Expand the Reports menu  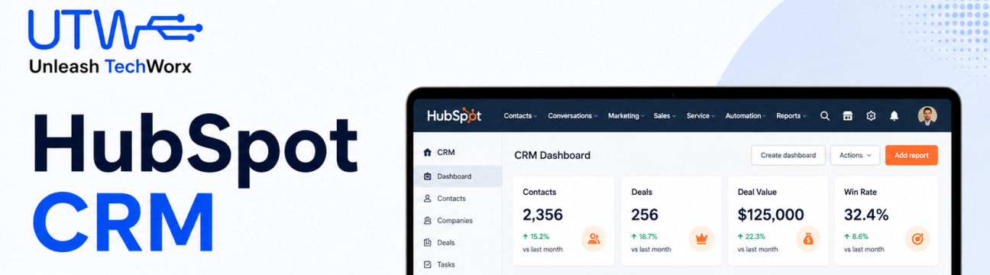(791, 116)
